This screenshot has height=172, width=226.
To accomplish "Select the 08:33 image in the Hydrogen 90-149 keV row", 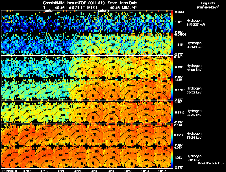I will (x=95, y=44).
